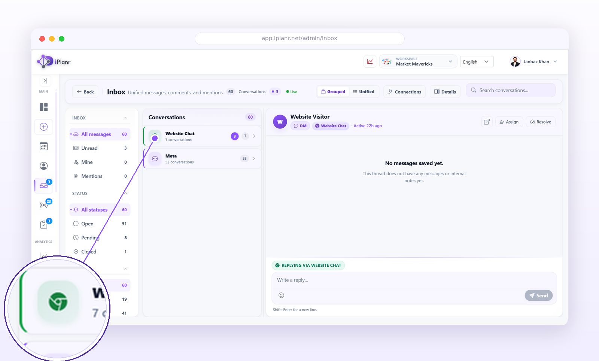
Task: Open the tasks clipboard icon in sidebar
Action: tap(44, 224)
